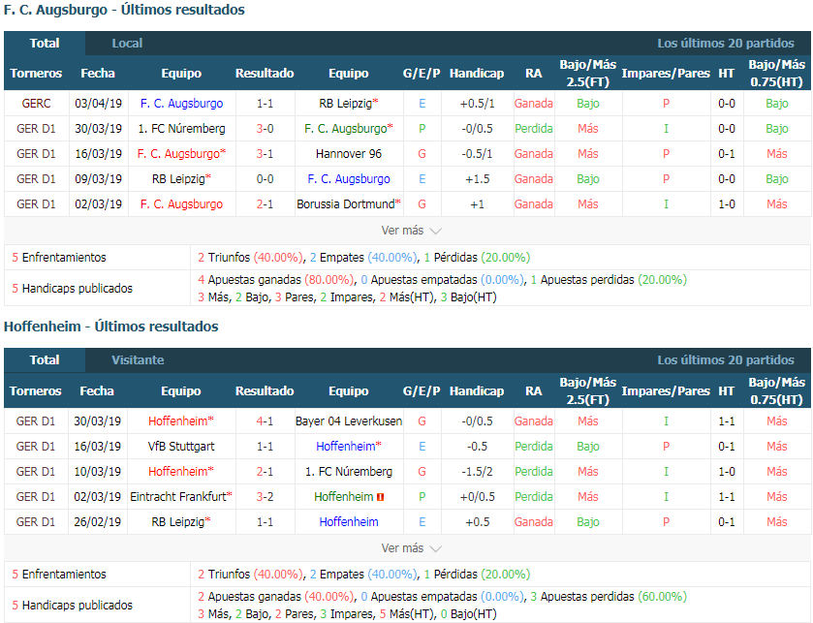Open the Hannover 96 team link

click(x=349, y=154)
